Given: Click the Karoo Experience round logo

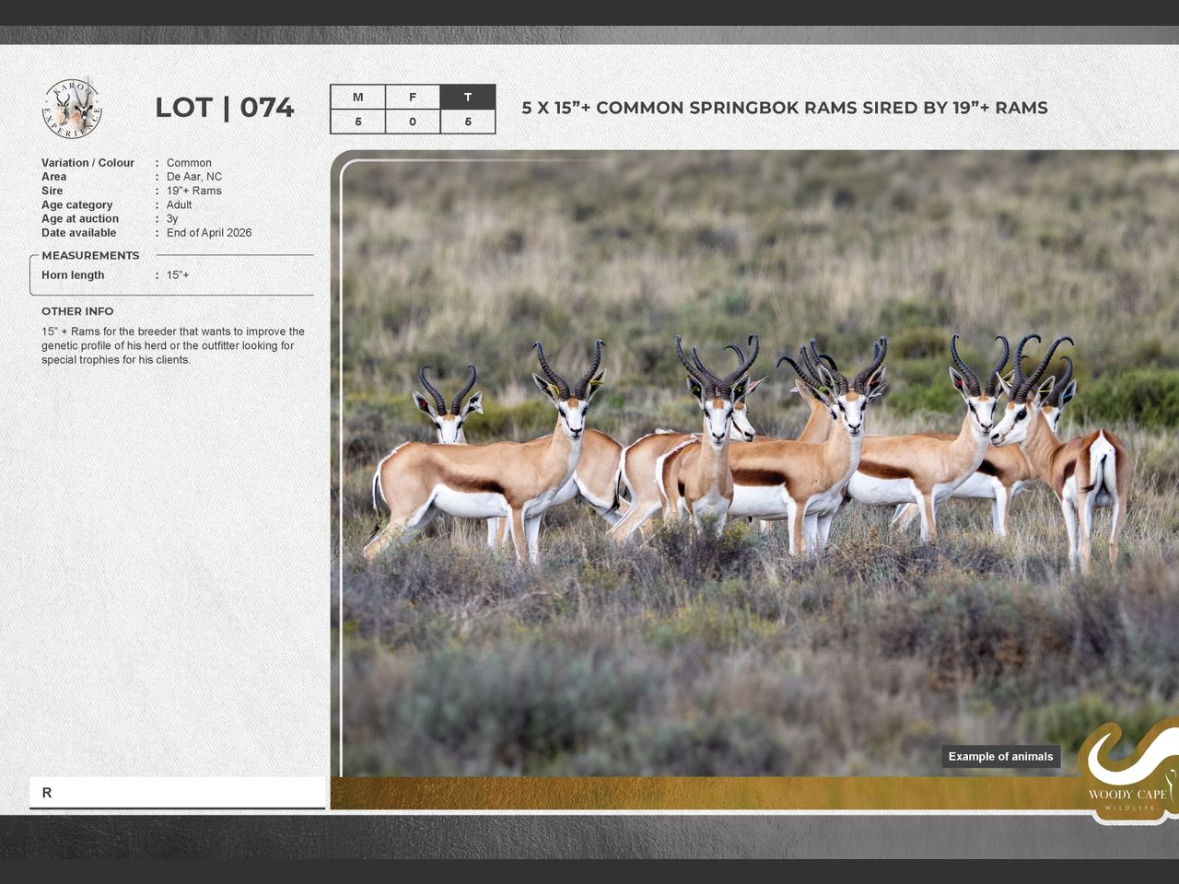Looking at the screenshot, I should [x=72, y=109].
